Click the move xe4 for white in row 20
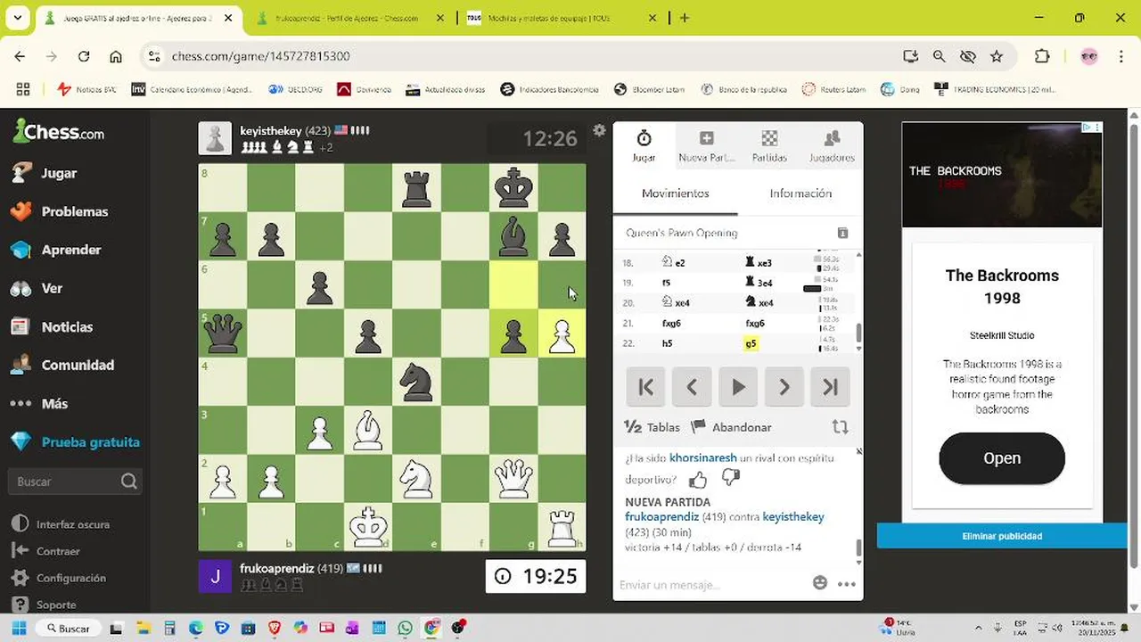Image resolution: width=1141 pixels, height=642 pixels. click(676, 302)
